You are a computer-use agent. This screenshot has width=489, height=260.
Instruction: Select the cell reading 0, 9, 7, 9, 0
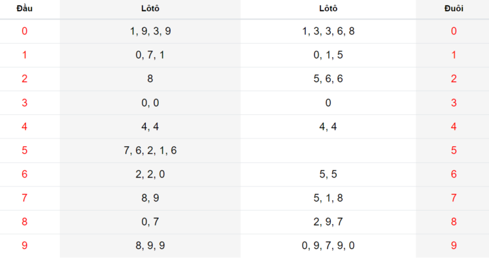pyautogui.click(x=328, y=246)
